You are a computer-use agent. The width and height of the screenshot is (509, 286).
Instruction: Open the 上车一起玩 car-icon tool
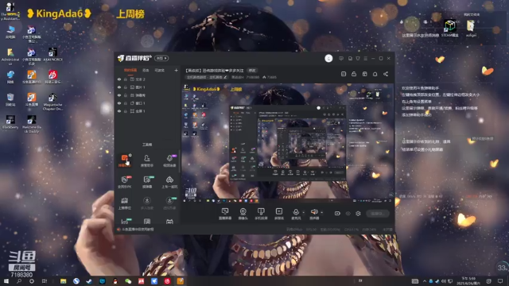(x=169, y=182)
